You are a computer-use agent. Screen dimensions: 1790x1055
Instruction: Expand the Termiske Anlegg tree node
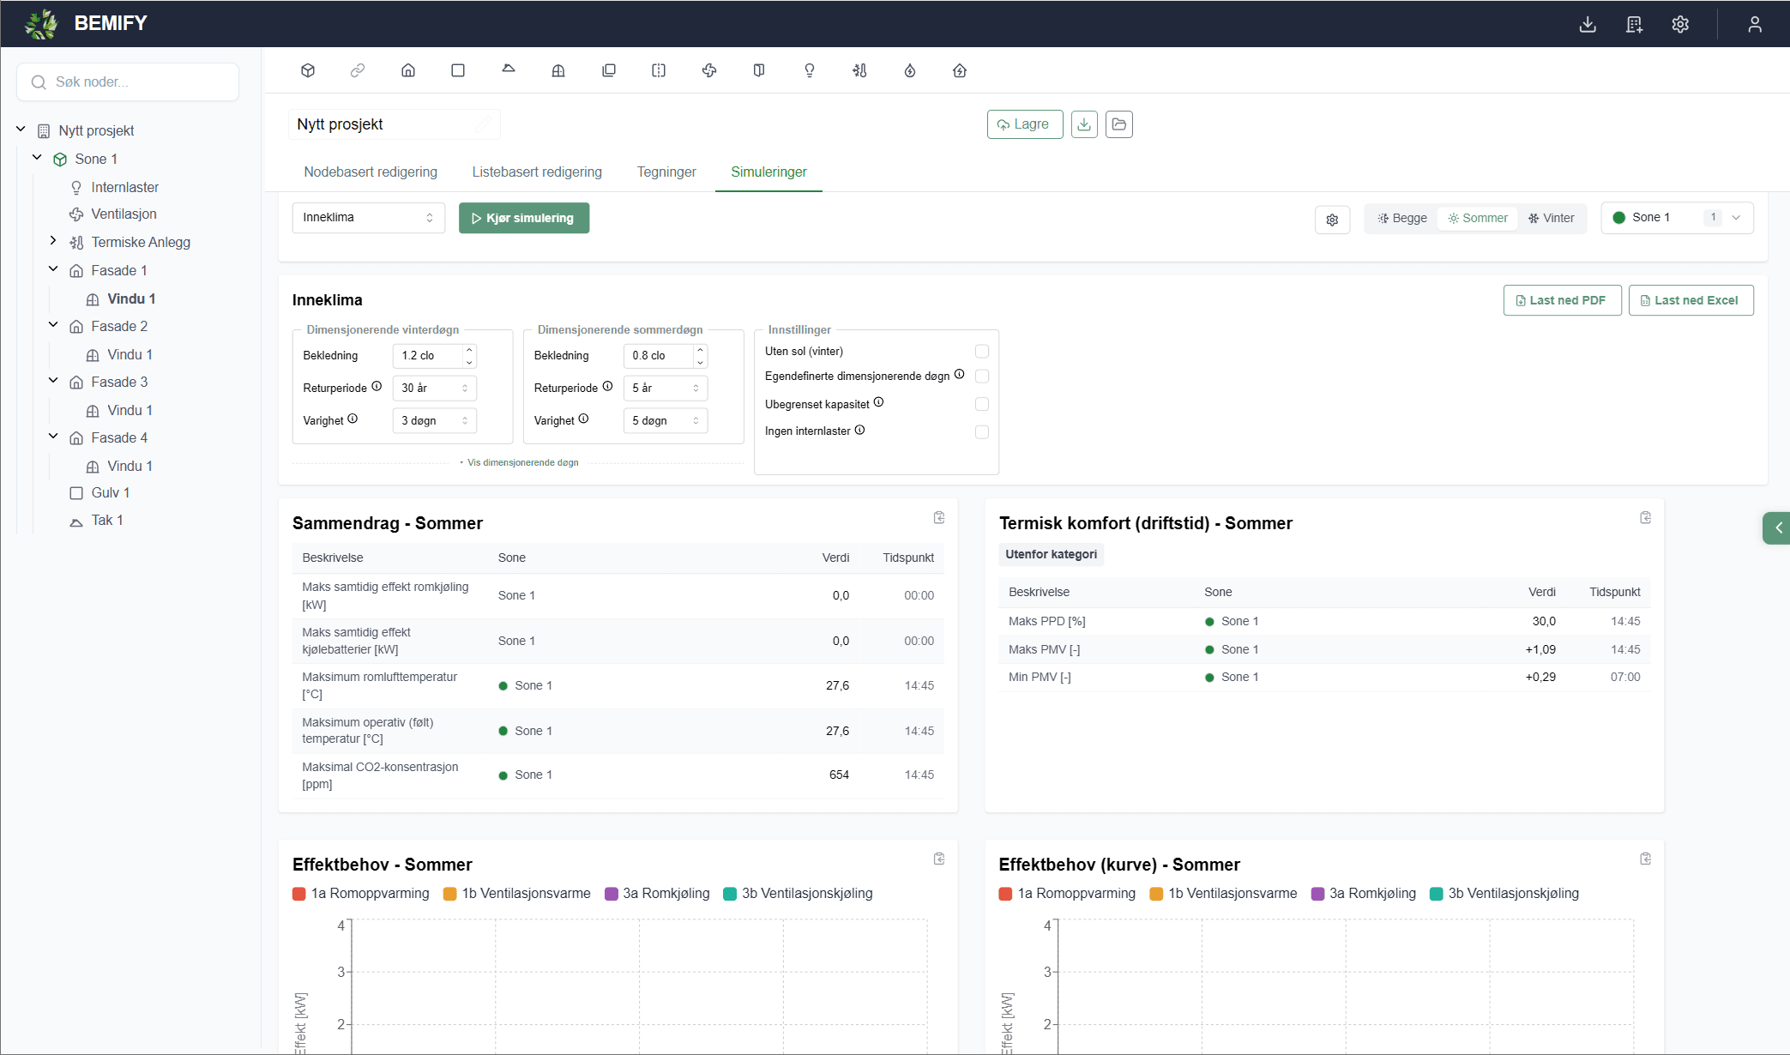click(53, 241)
